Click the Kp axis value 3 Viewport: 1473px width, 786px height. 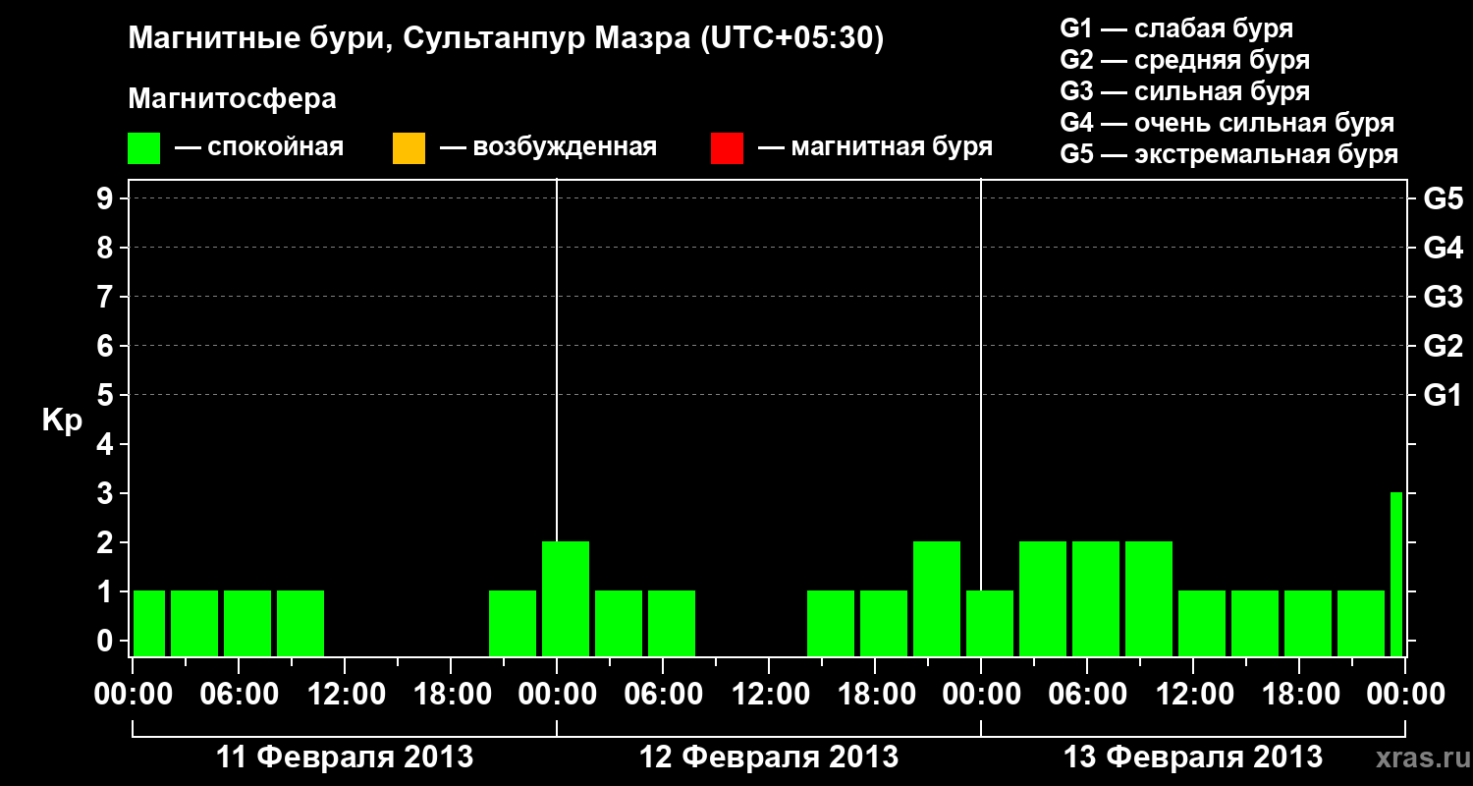[x=107, y=493]
